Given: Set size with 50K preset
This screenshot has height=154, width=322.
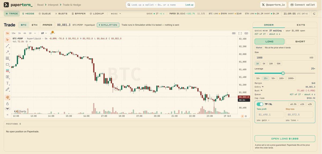Looking at the screenshot, I should (279, 64).
